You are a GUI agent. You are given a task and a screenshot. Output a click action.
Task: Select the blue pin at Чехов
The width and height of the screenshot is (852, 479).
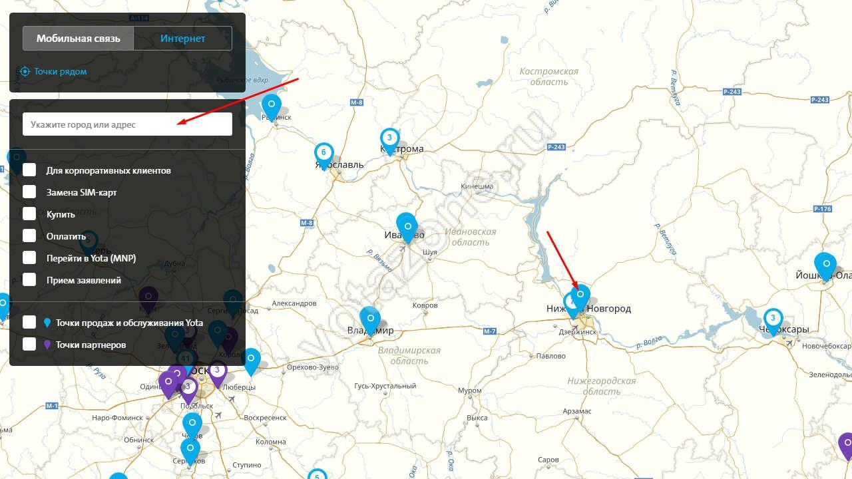[192, 425]
